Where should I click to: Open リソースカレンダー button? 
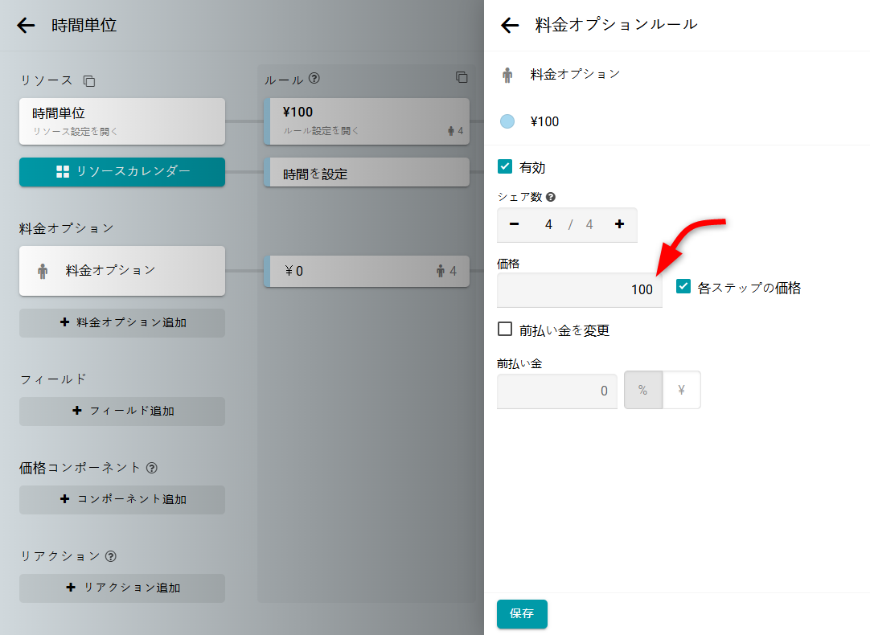[x=122, y=171]
